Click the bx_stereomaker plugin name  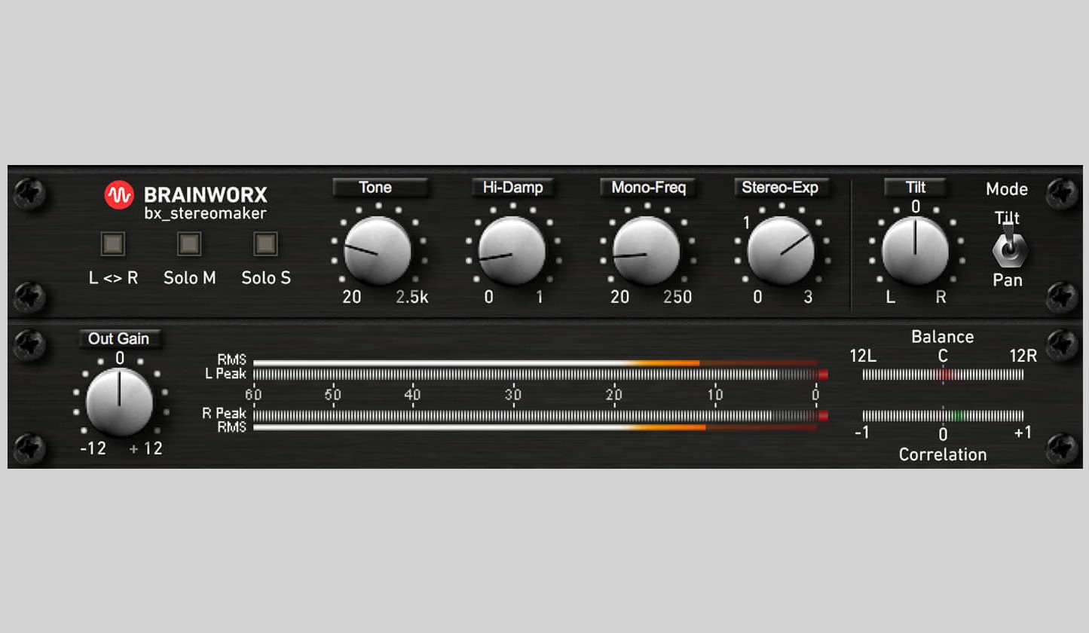coord(205,213)
